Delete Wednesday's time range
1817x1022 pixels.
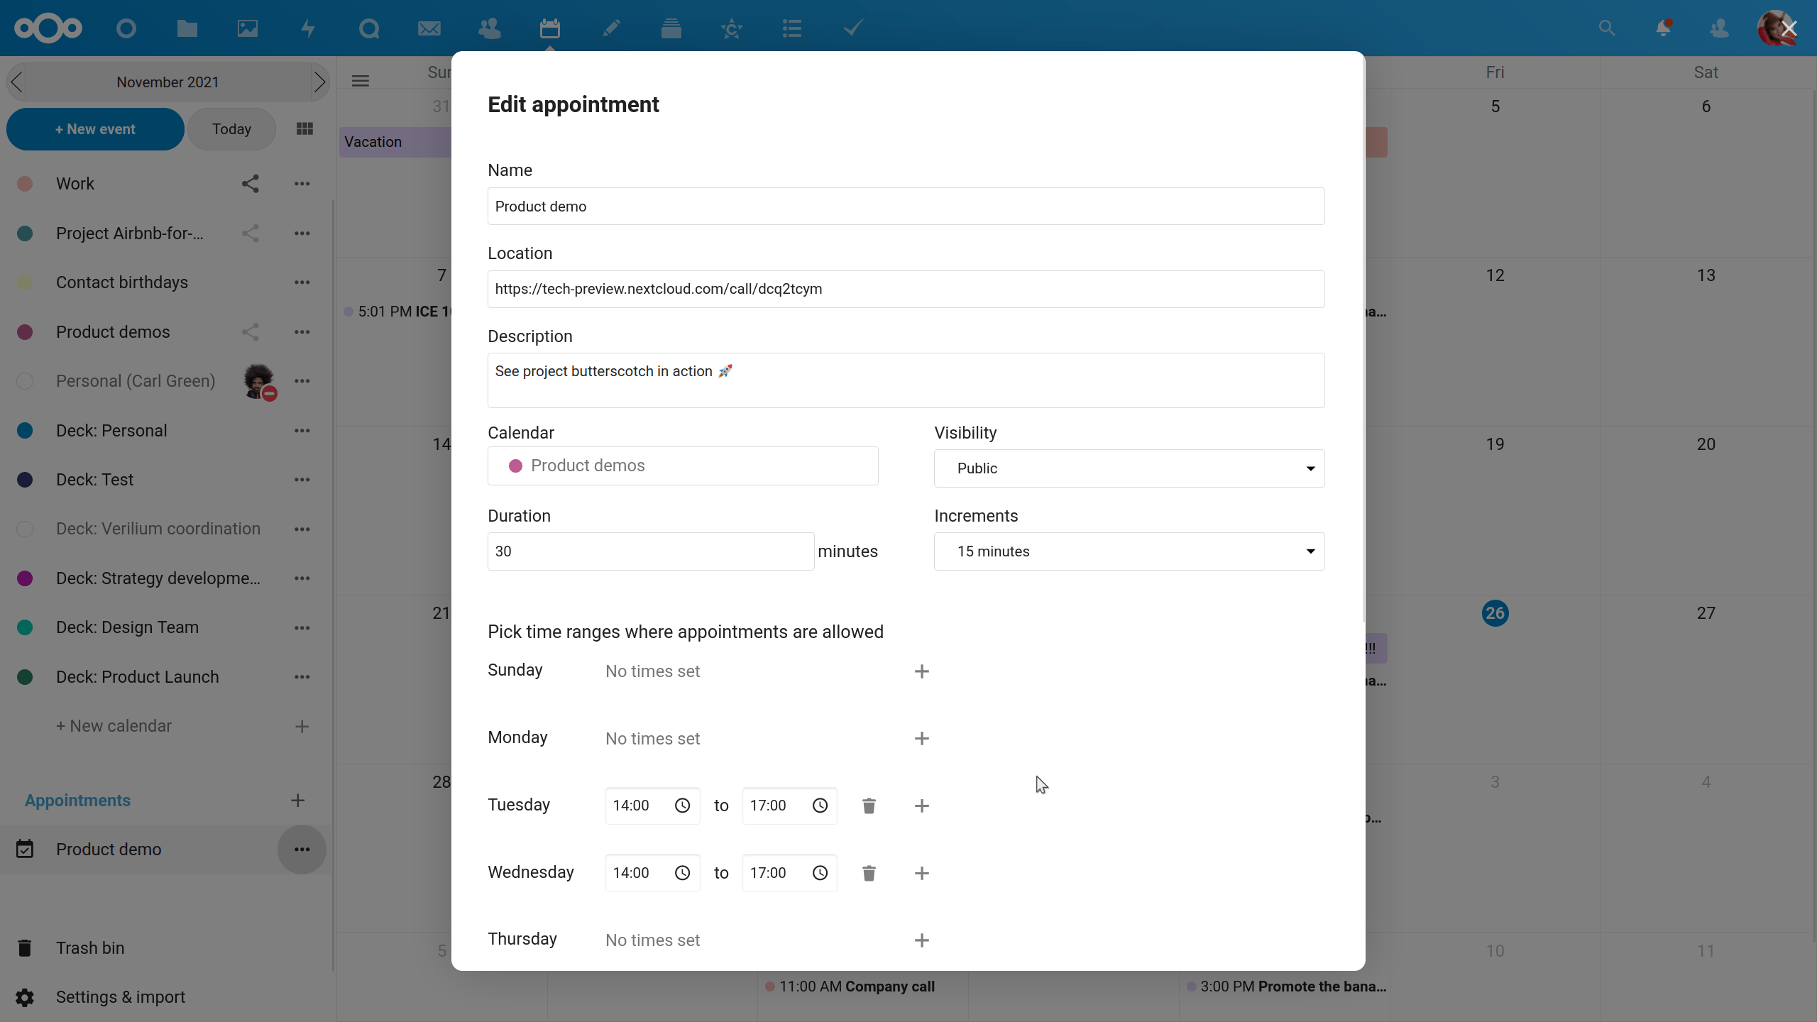point(869,873)
